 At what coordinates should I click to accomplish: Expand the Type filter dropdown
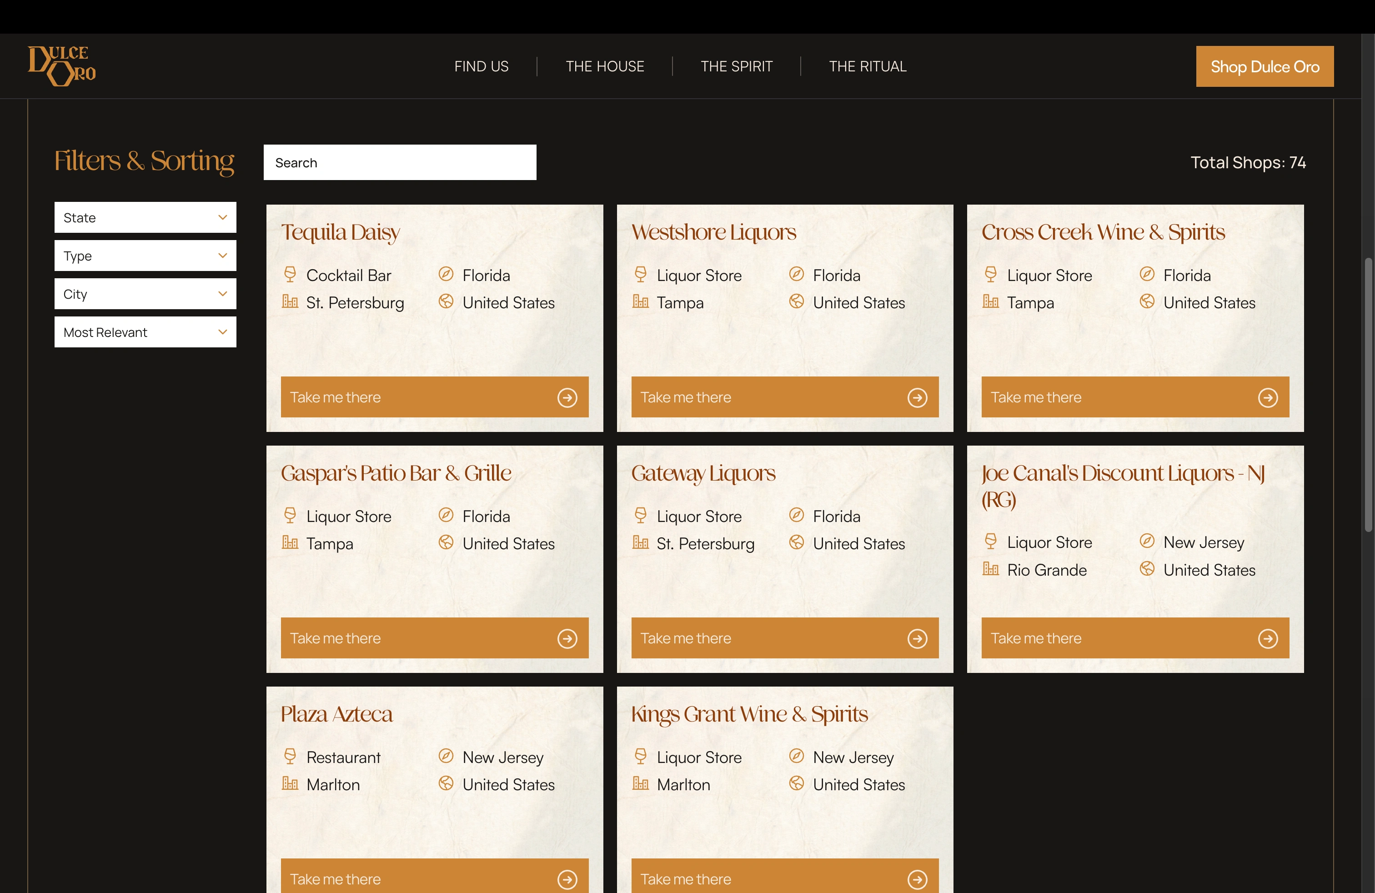pos(145,256)
